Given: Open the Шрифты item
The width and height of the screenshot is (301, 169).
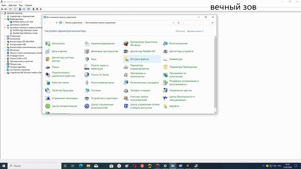Looking at the screenshot, I should coord(171,106).
